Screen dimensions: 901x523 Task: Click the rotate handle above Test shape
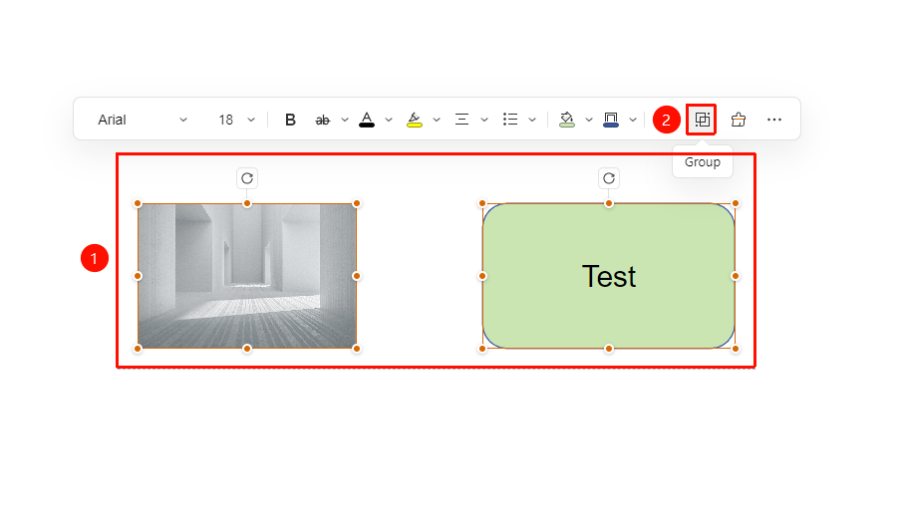click(x=609, y=178)
